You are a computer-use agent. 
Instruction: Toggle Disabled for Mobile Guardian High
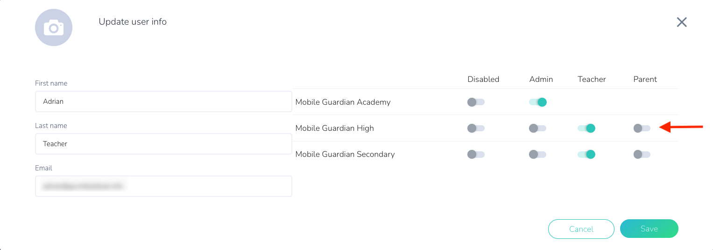pos(476,128)
